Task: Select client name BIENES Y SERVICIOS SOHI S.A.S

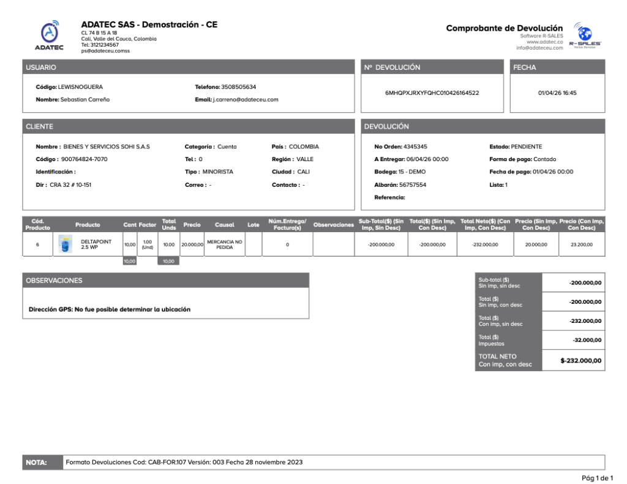Action: pyautogui.click(x=107, y=147)
